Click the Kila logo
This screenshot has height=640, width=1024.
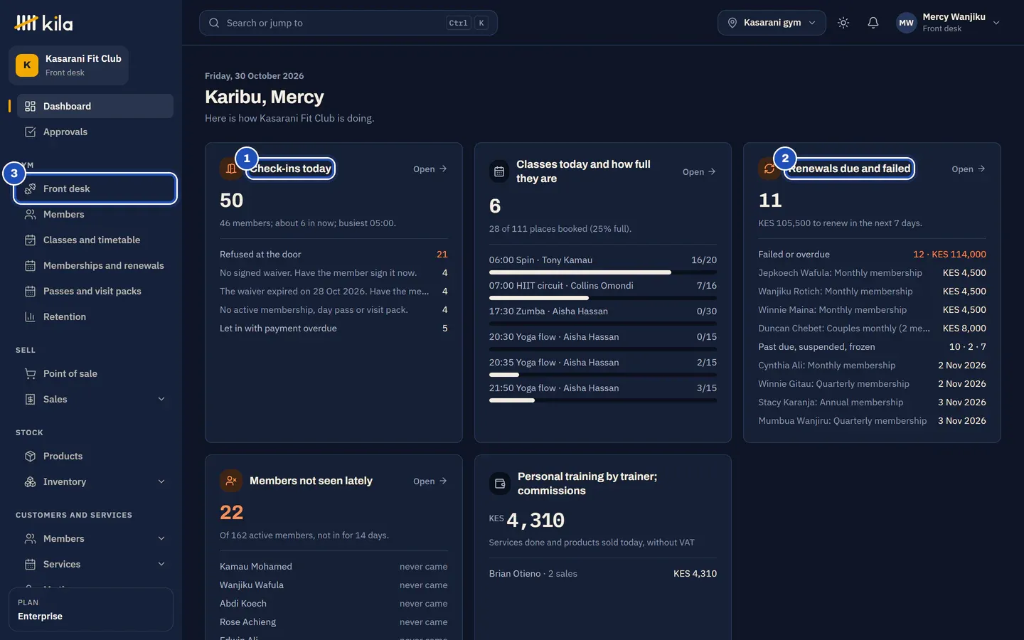(x=43, y=23)
